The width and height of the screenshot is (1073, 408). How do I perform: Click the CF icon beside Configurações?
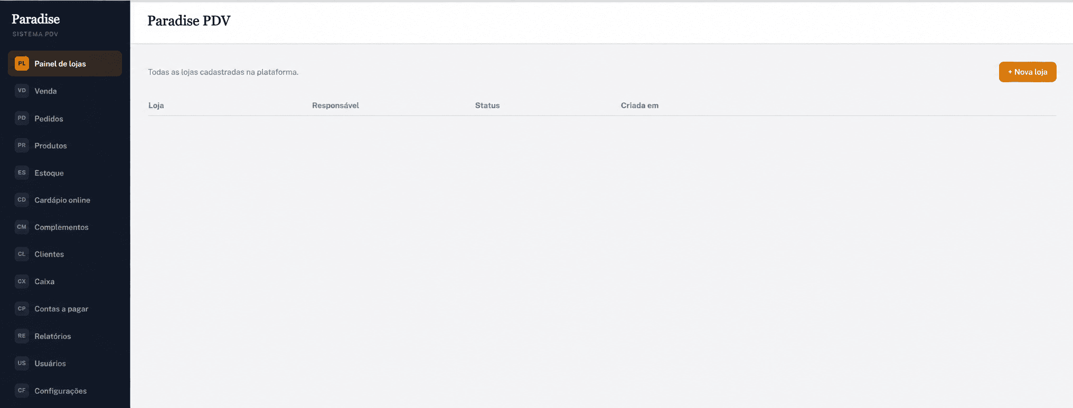(x=22, y=391)
